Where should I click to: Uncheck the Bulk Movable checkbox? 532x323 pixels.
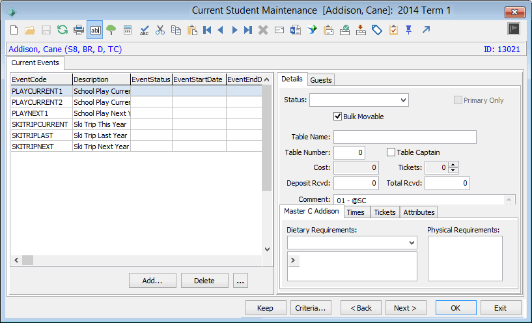pos(337,117)
